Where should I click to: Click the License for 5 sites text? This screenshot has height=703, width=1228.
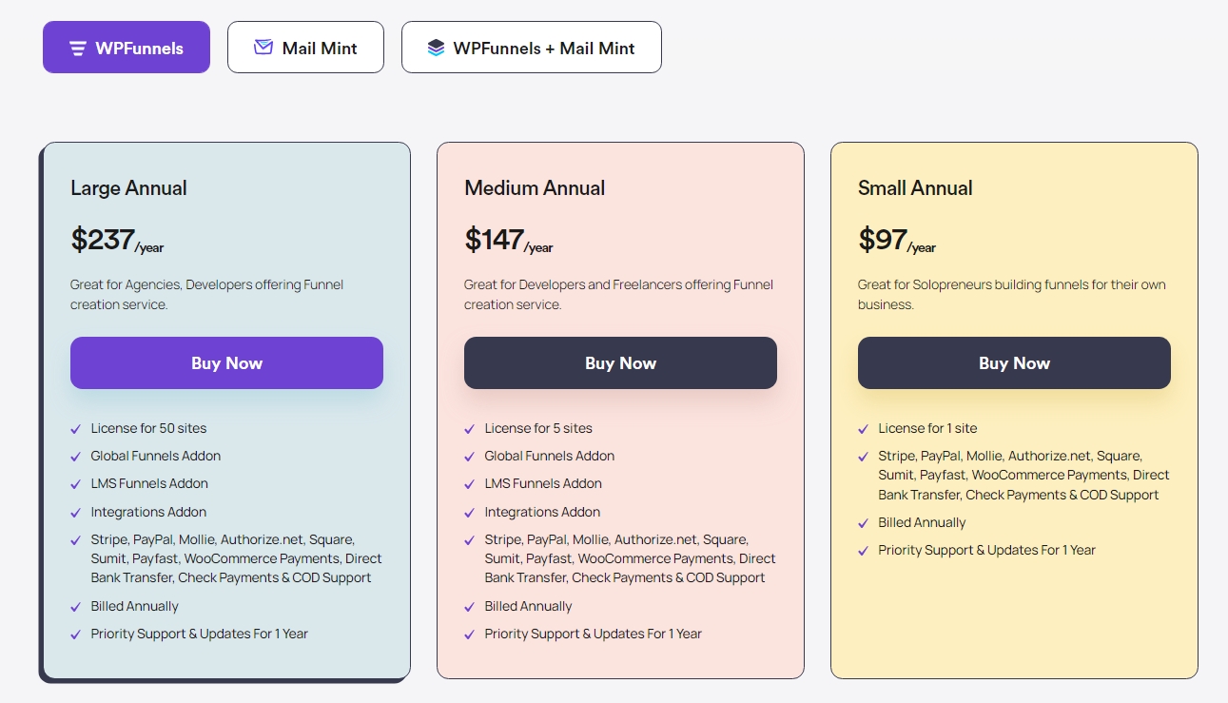[x=538, y=428]
